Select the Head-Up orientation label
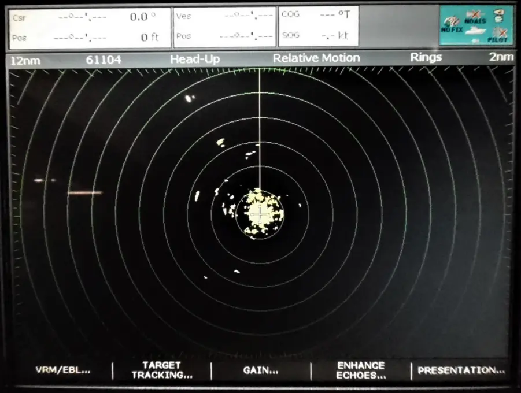Screen dimensions: 521x393 click(195, 59)
